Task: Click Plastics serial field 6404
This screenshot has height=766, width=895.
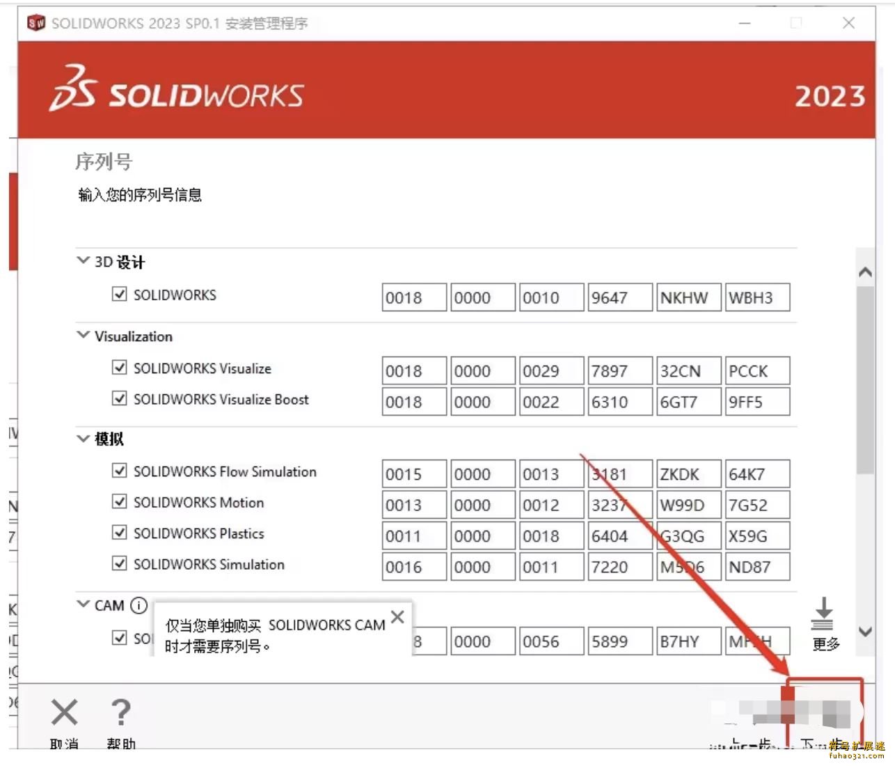Action: coord(620,536)
